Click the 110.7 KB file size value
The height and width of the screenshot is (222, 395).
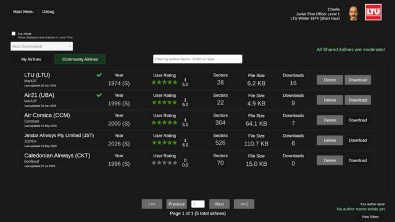tap(256, 144)
